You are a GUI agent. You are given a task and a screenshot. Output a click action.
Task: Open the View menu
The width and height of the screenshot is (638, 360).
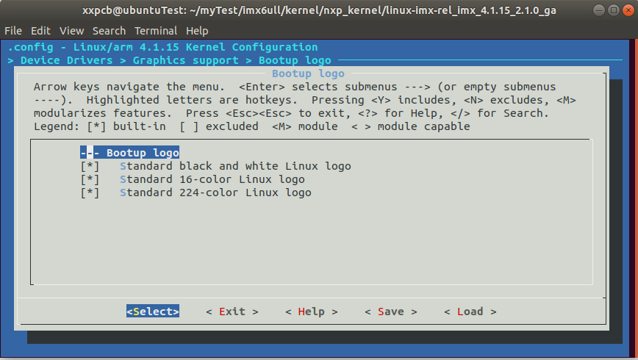(x=71, y=31)
